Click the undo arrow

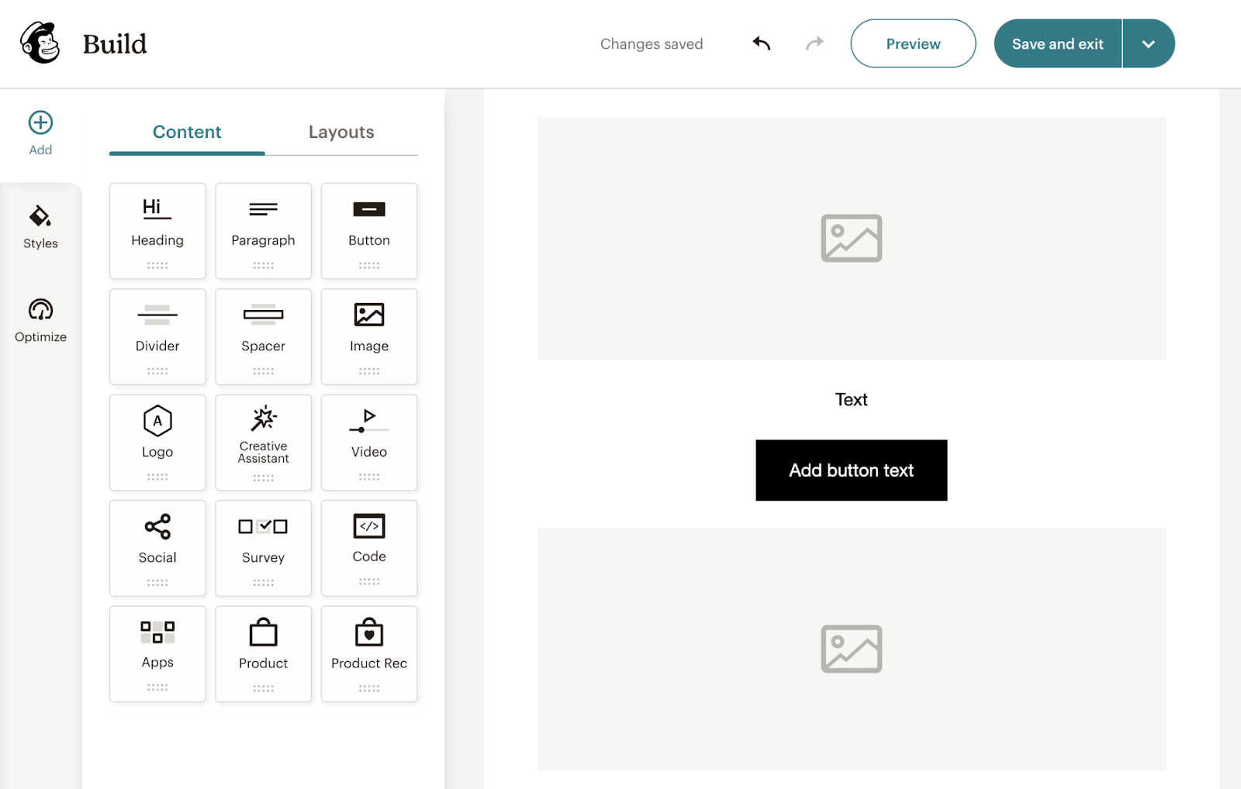tap(761, 43)
